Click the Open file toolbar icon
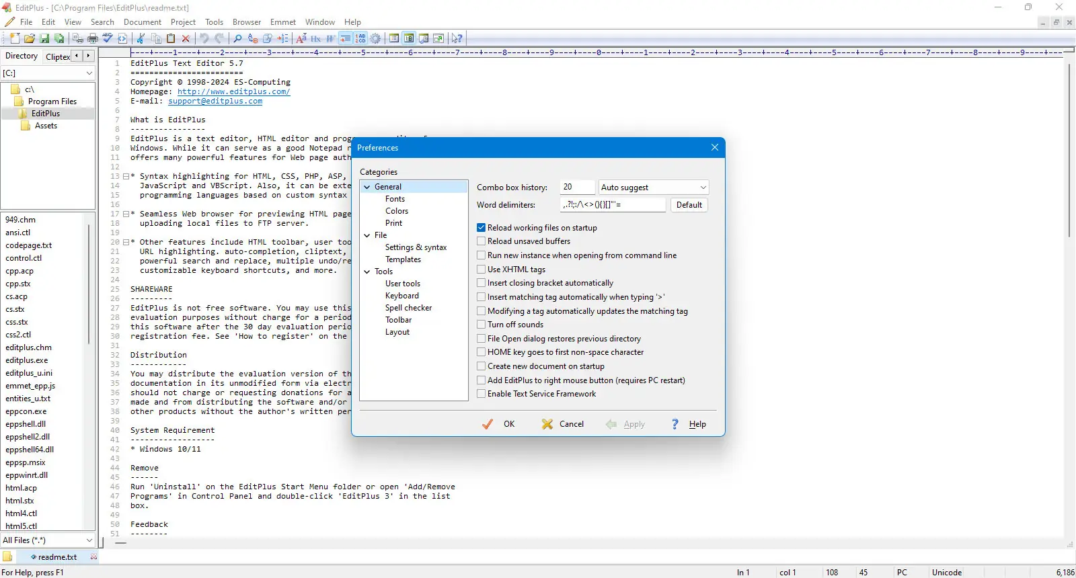The width and height of the screenshot is (1076, 578). [x=30, y=38]
